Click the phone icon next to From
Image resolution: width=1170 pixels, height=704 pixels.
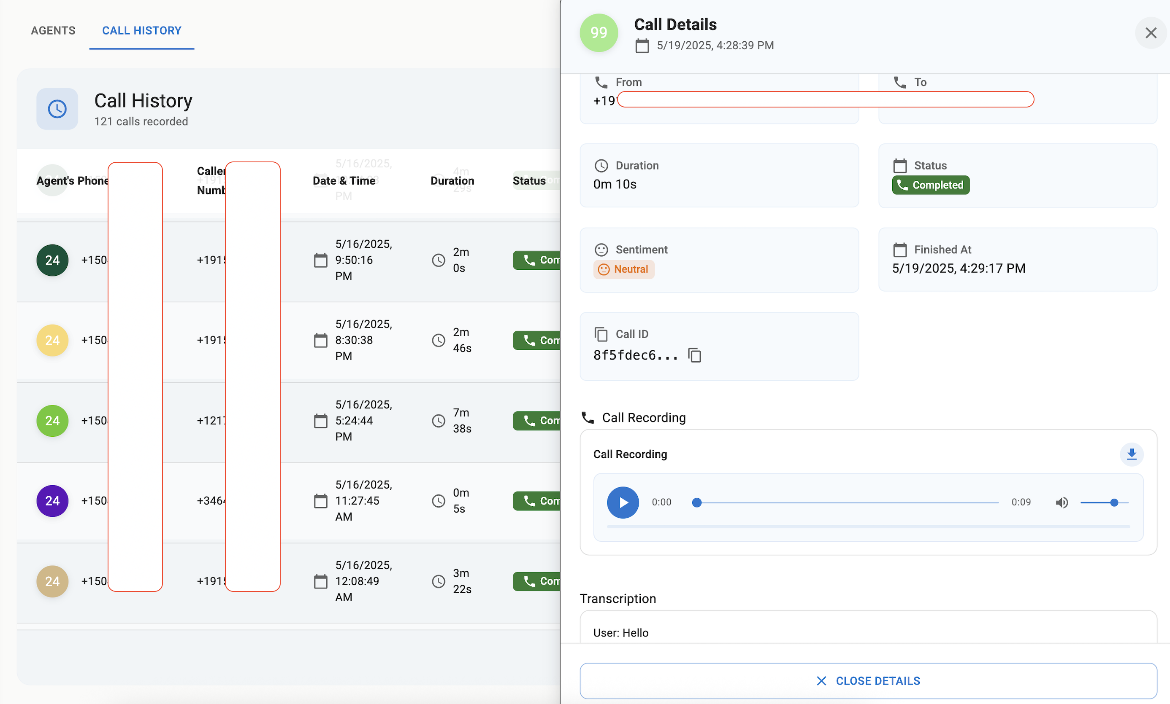coord(601,82)
